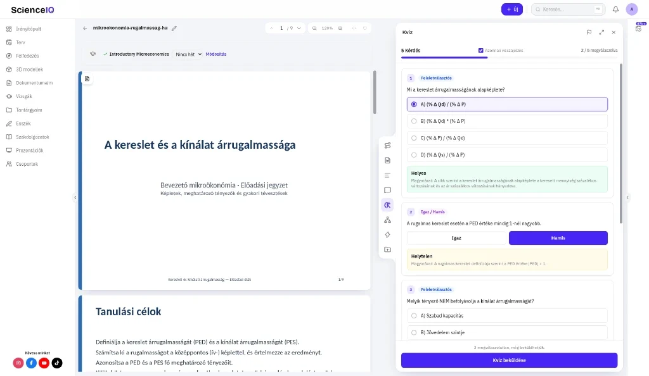This screenshot has height=376, width=649.
Task: Open the user avatar menu
Action: click(x=632, y=9)
